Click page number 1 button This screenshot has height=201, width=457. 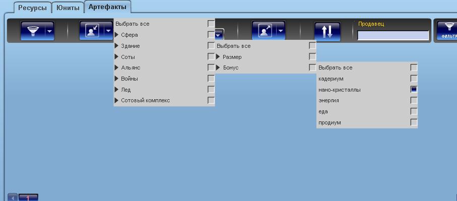pos(28,198)
